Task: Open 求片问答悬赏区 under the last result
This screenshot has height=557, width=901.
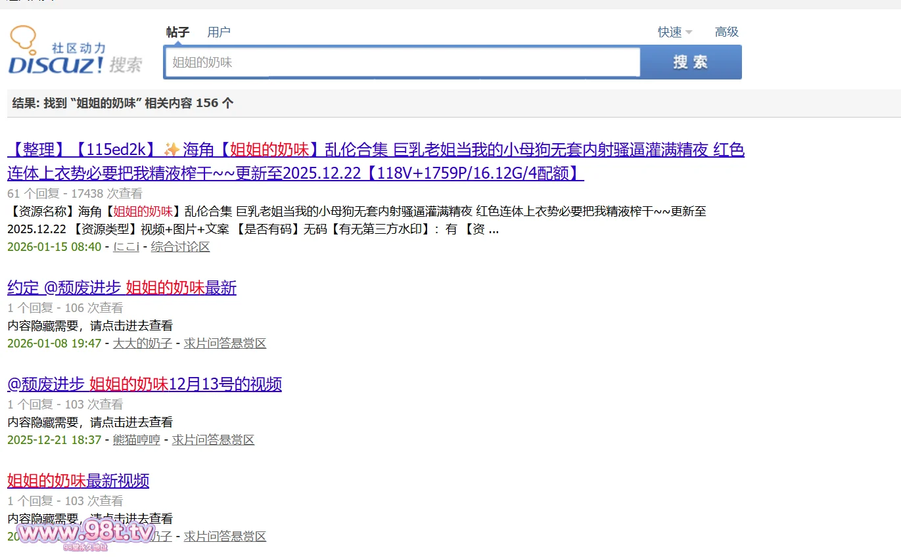Action: [x=225, y=537]
